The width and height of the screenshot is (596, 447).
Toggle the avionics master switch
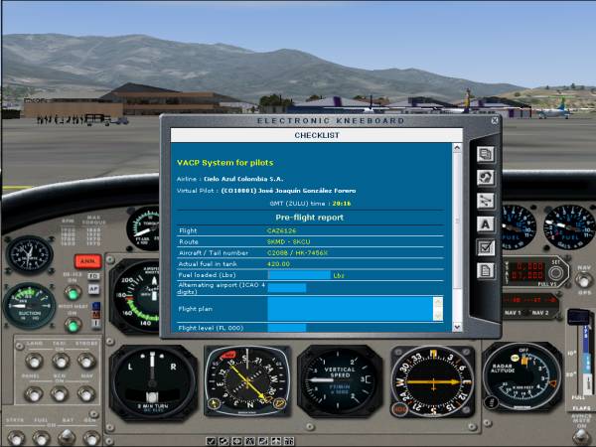[582, 437]
